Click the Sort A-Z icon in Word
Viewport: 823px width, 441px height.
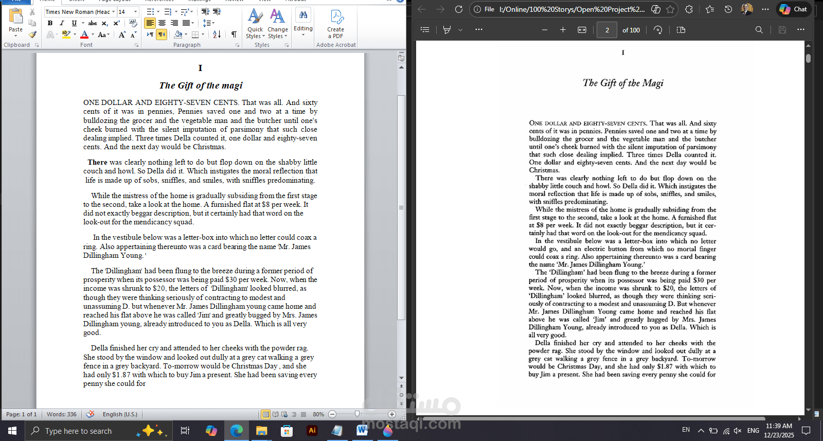coord(217,34)
